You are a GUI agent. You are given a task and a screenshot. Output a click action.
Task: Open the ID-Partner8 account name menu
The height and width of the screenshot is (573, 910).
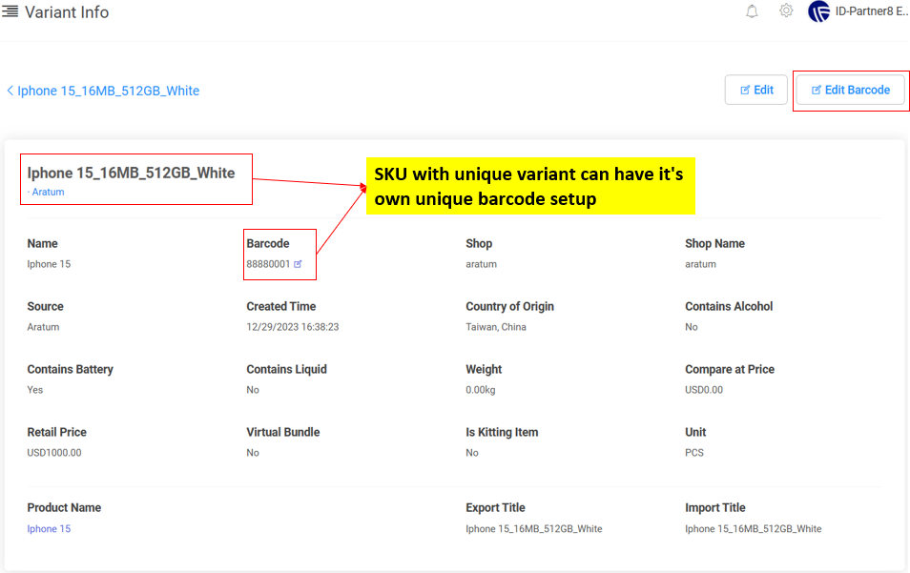(872, 11)
